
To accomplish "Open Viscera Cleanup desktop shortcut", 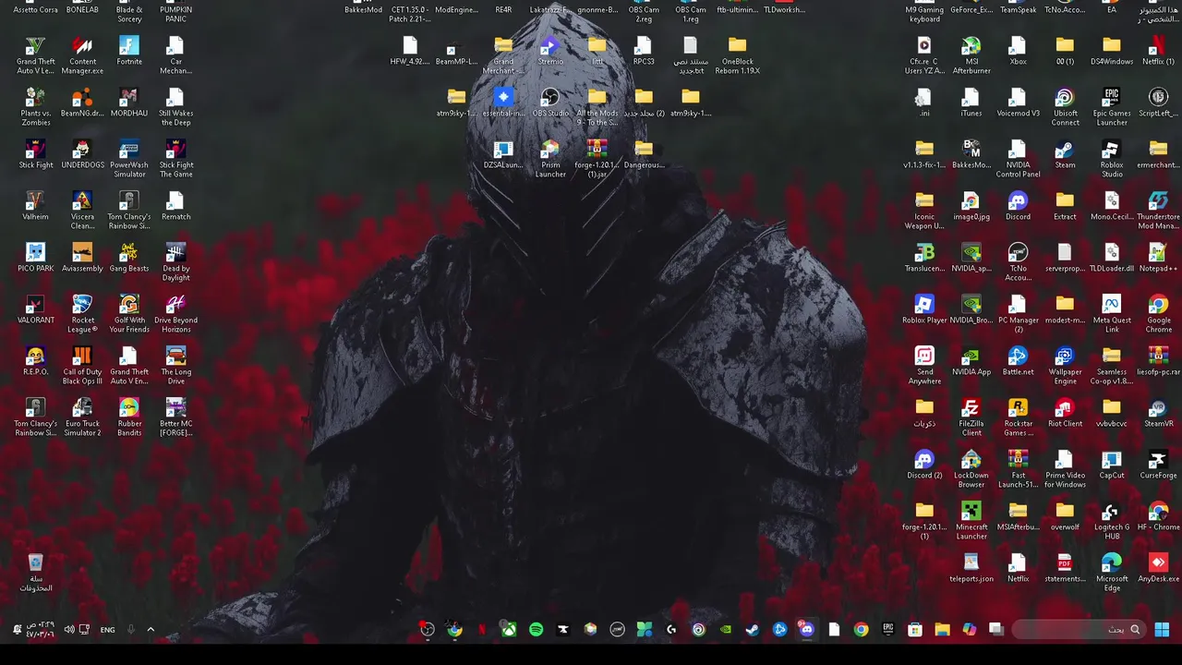I will tap(82, 211).
